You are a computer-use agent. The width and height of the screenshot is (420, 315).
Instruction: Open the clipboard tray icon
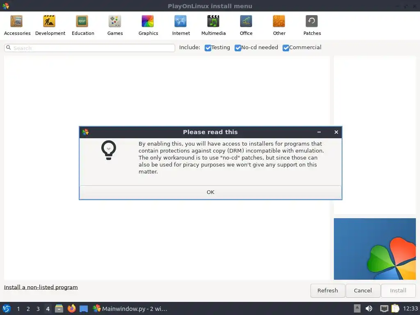(x=395, y=308)
